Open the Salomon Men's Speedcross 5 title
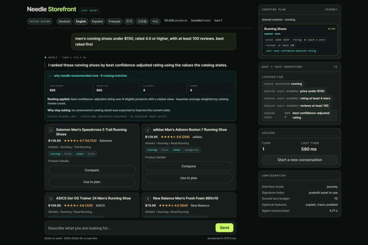368x245 pixels. (x=91, y=132)
